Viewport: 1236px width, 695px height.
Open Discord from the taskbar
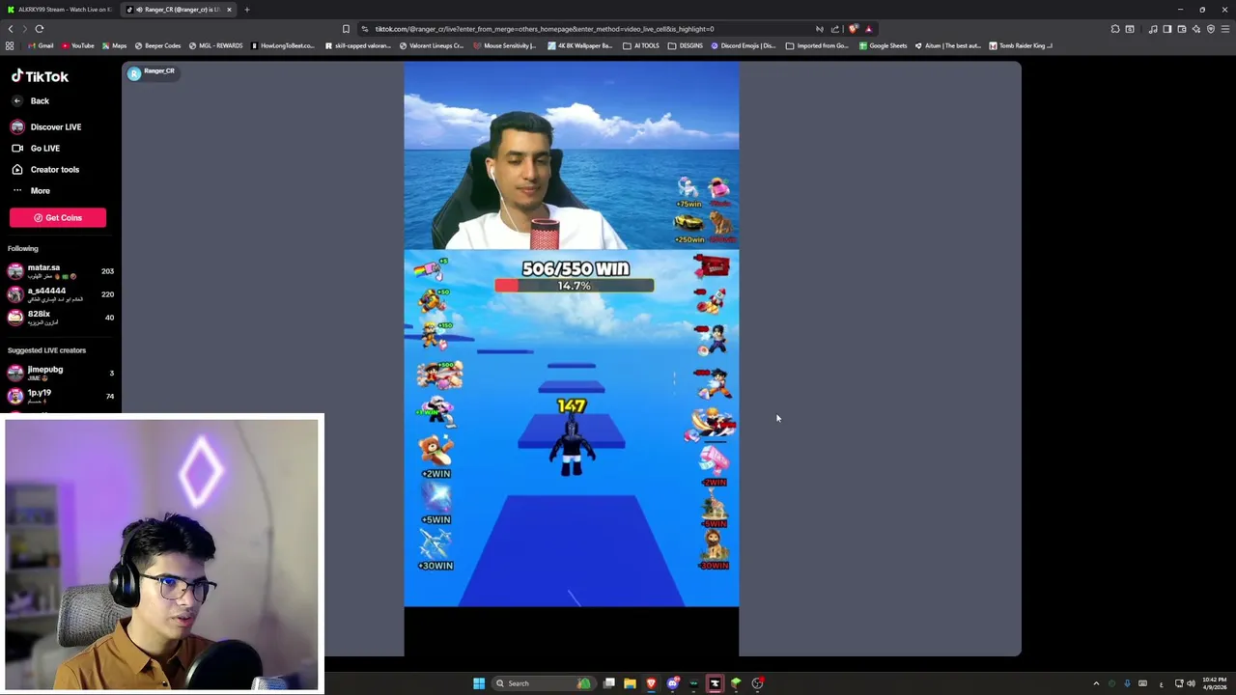673,683
